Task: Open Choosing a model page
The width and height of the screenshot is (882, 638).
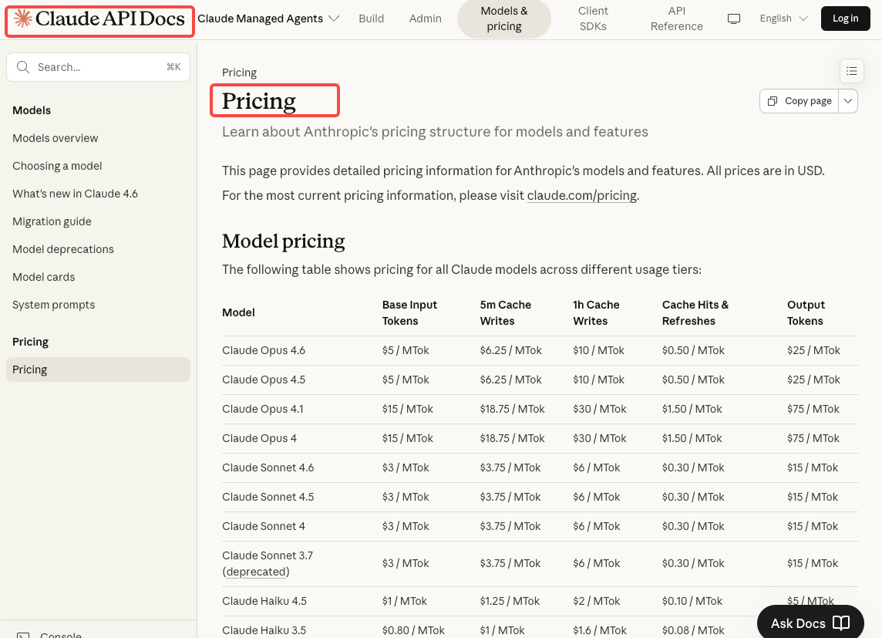Action: tap(57, 166)
